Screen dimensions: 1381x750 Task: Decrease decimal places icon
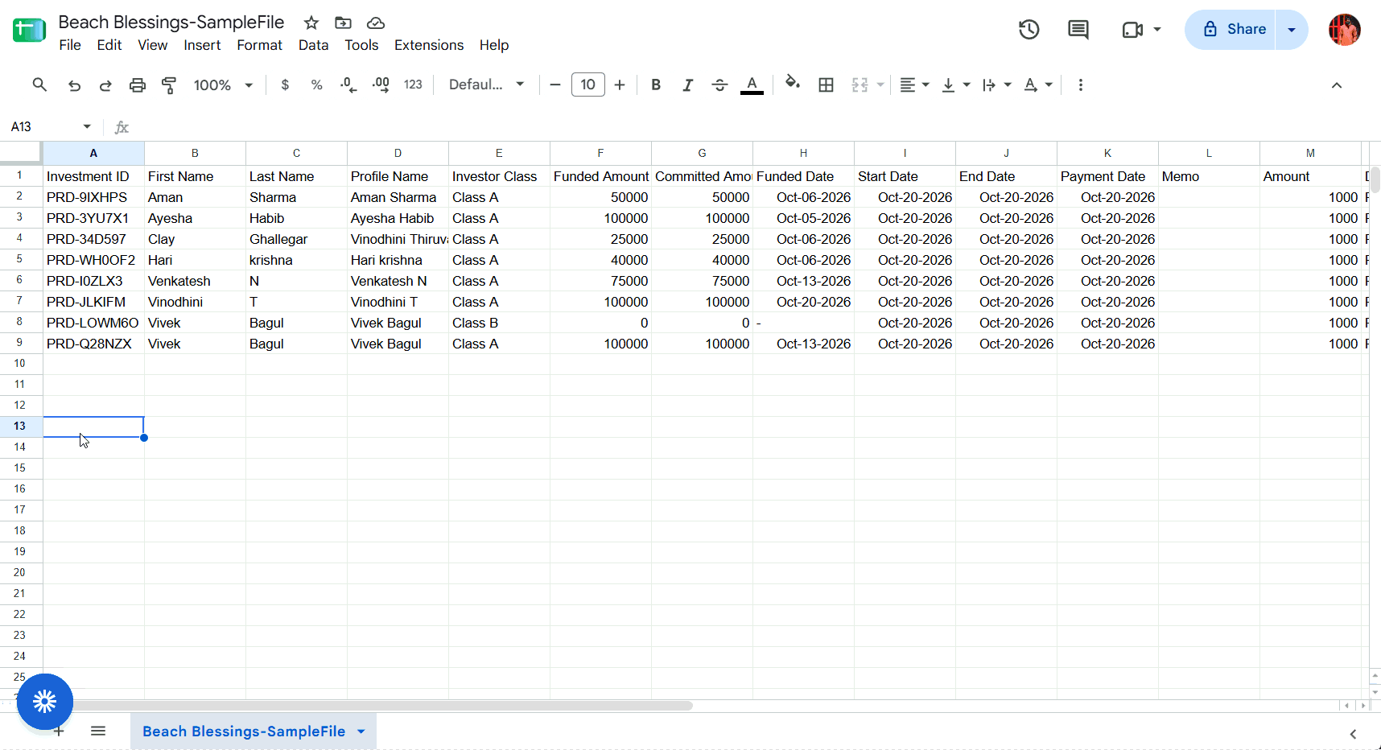(348, 84)
